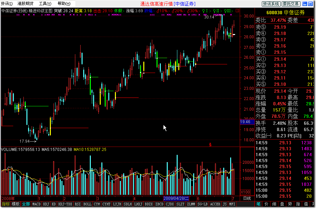
Task: Select the 指标 tab
Action: (x=6, y=204)
